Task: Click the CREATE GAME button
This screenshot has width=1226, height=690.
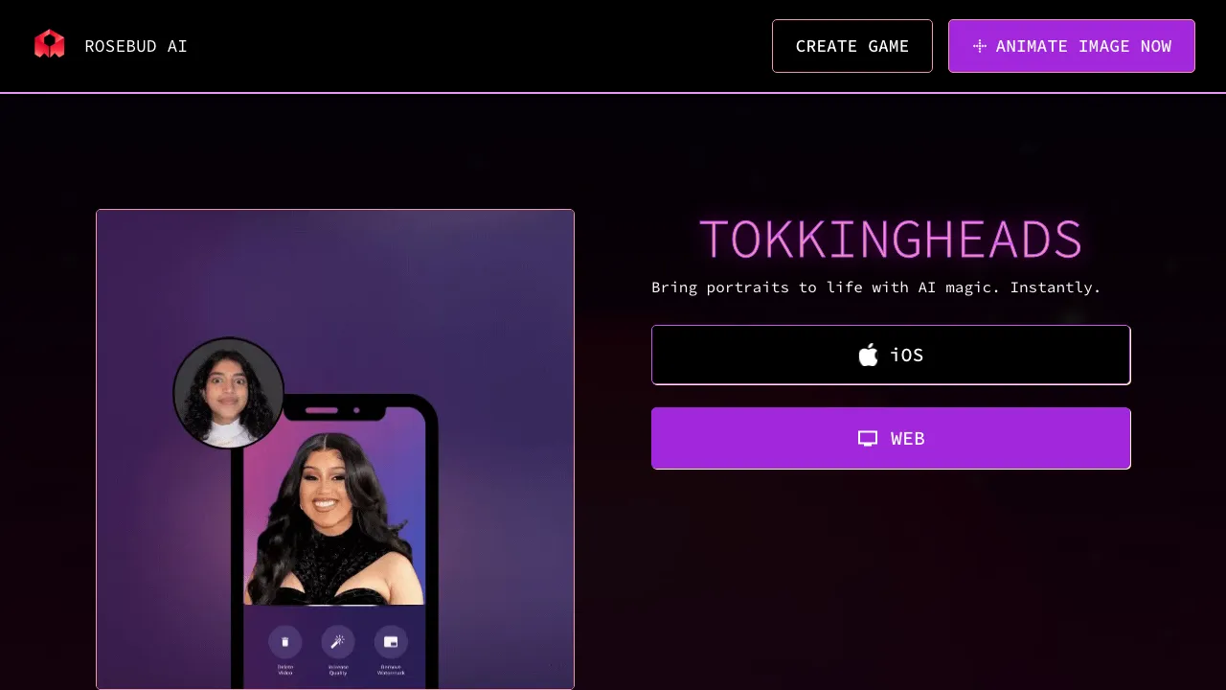Action: [x=852, y=46]
